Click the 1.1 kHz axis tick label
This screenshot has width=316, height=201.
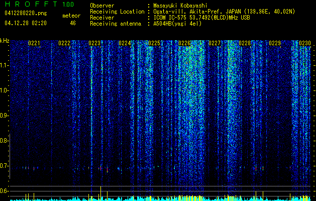(4, 65)
